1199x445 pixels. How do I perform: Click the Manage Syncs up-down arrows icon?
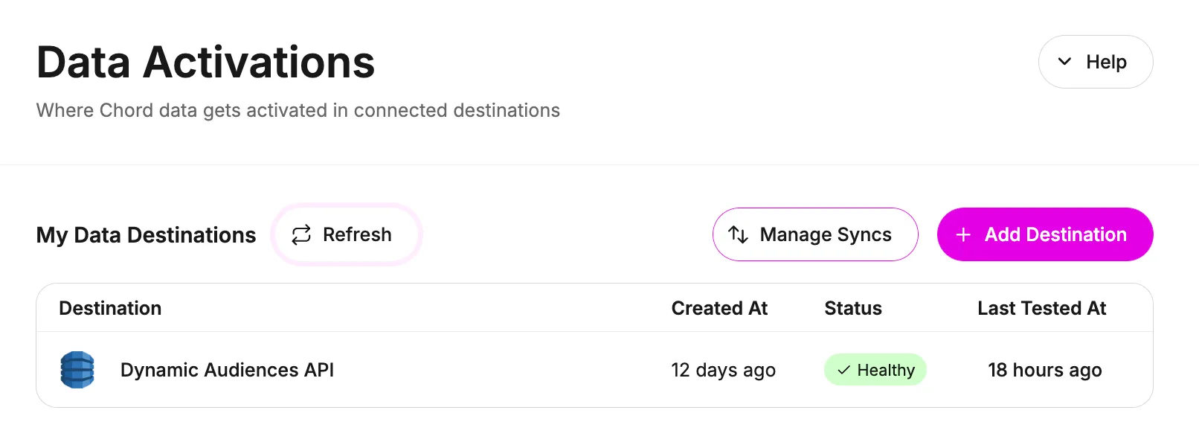tap(738, 234)
